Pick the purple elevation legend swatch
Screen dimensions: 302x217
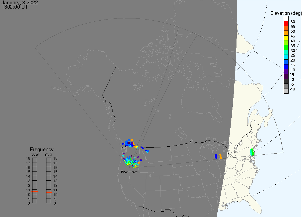coord(286,72)
